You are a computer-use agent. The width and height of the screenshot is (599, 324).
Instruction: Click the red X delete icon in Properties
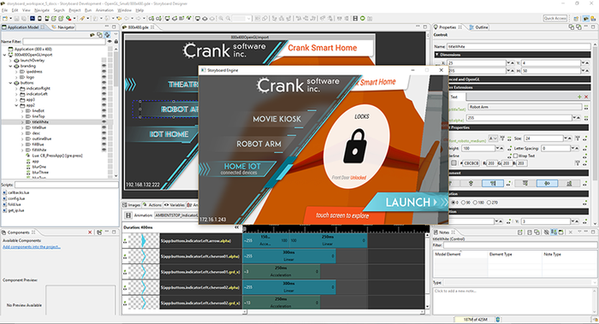pyautogui.click(x=586, y=97)
